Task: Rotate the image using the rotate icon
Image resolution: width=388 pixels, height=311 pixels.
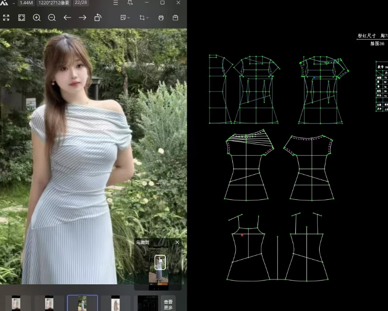Action: click(97, 17)
